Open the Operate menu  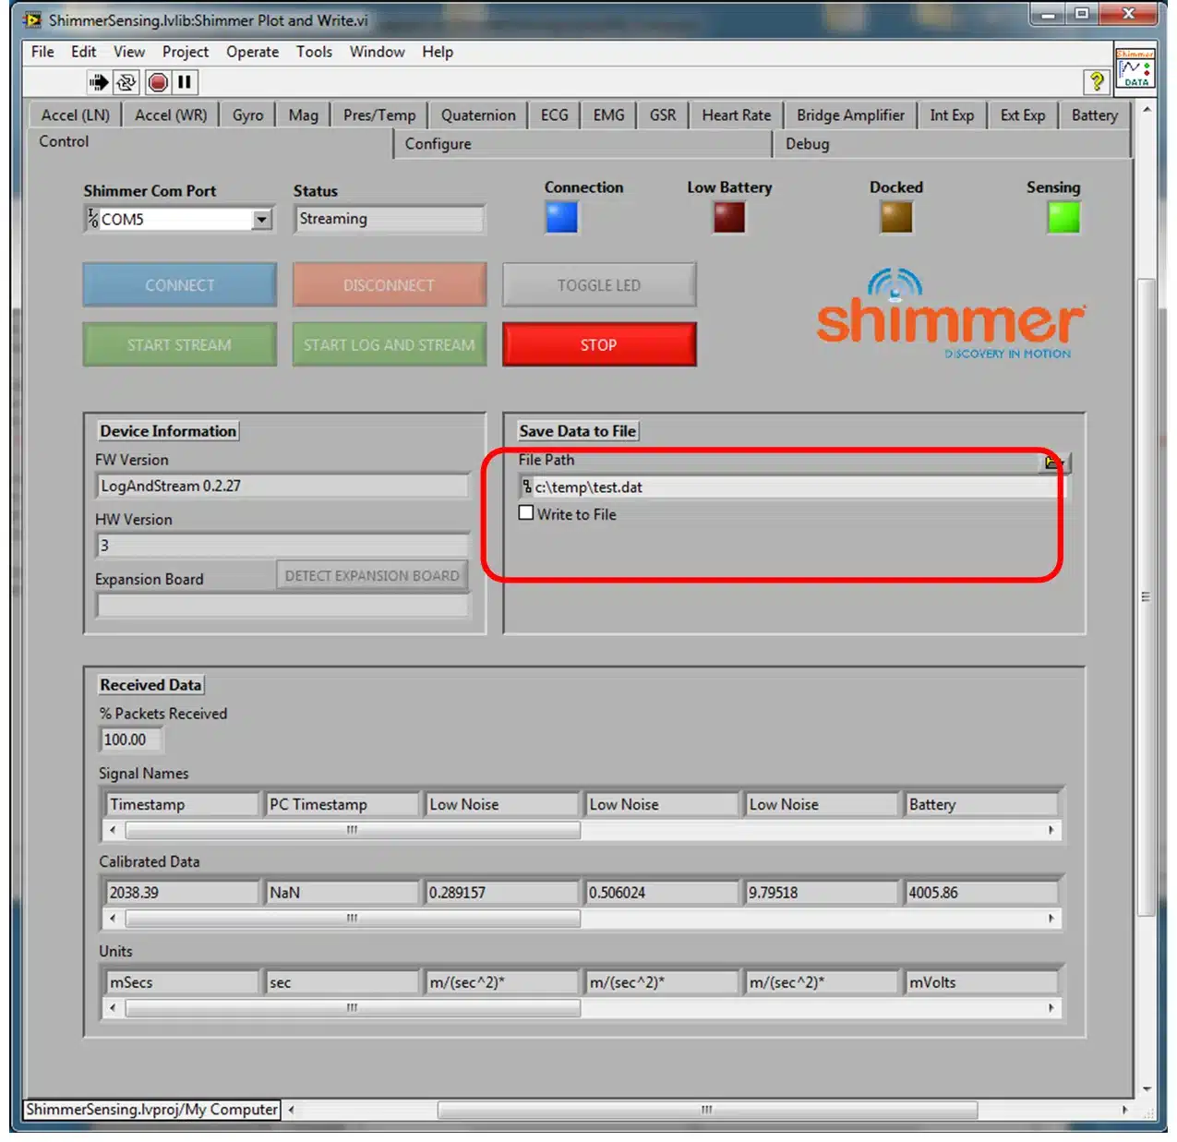point(252,52)
